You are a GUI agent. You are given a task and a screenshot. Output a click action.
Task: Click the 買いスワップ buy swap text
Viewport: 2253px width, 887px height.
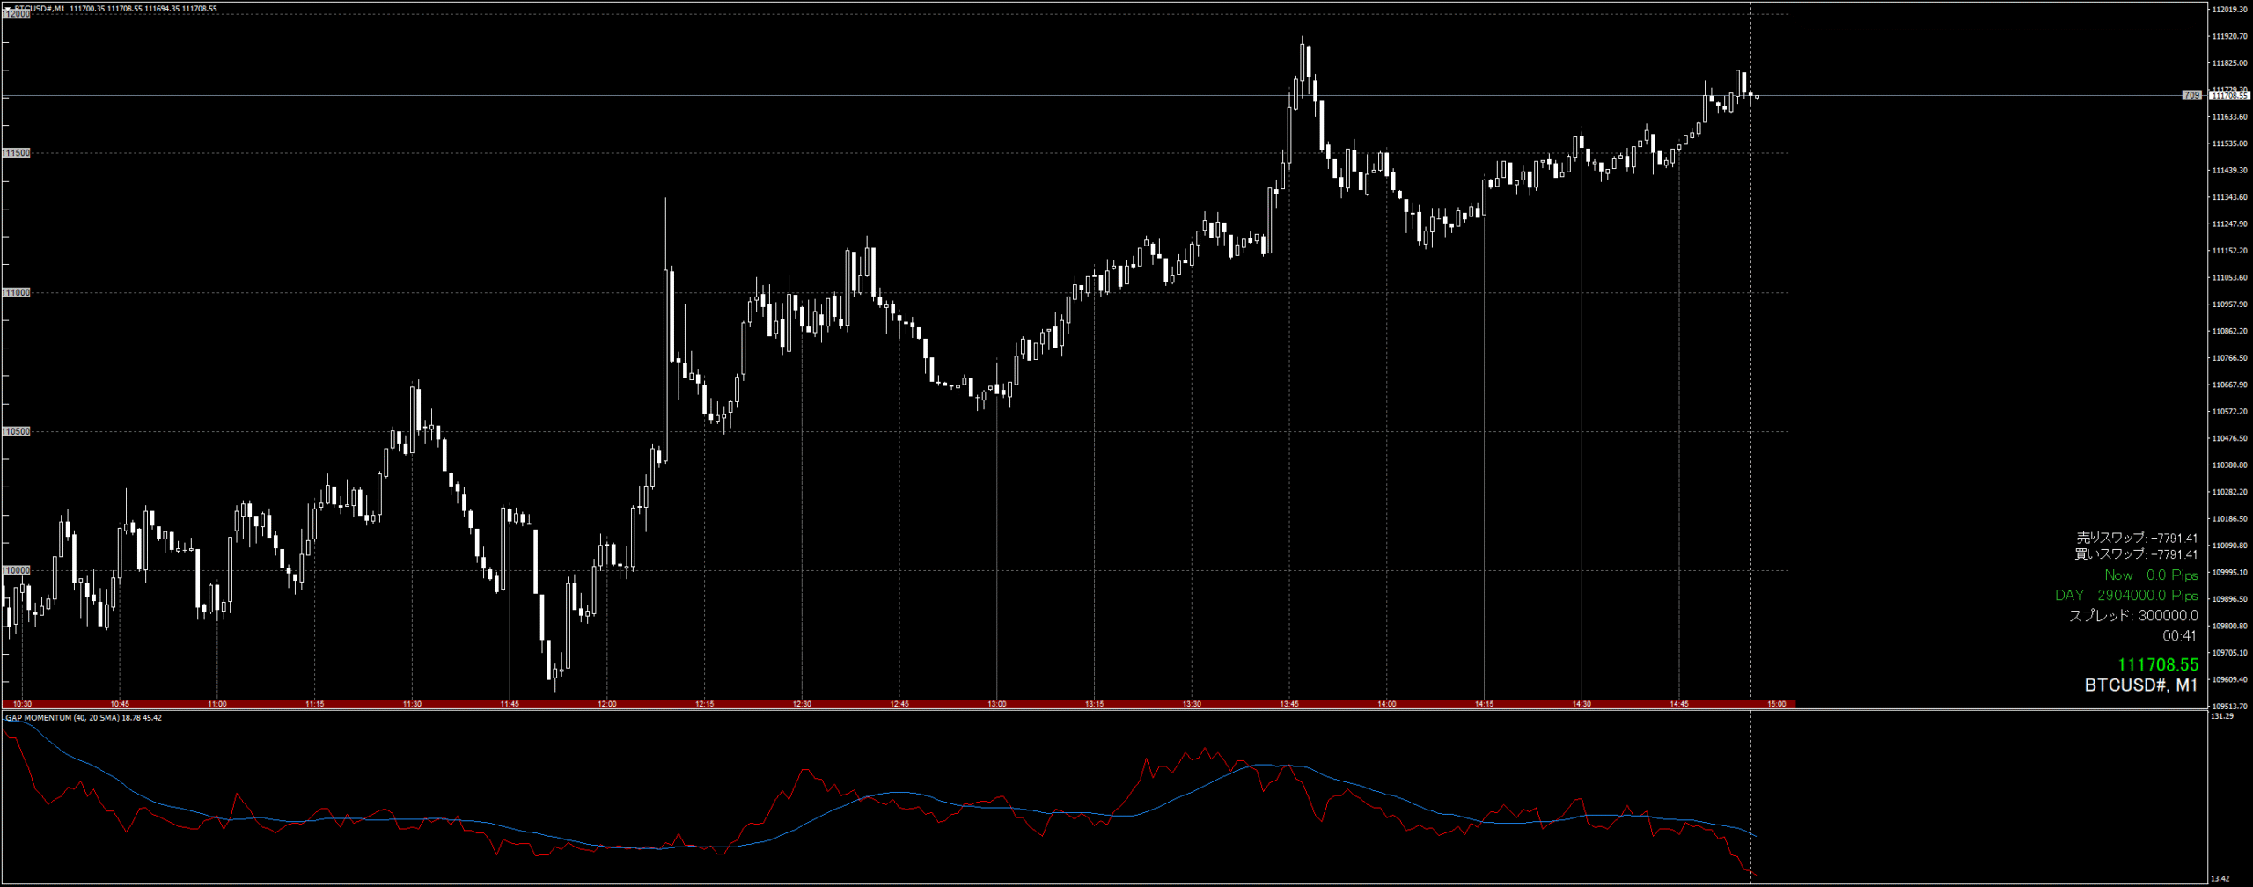2135,554
